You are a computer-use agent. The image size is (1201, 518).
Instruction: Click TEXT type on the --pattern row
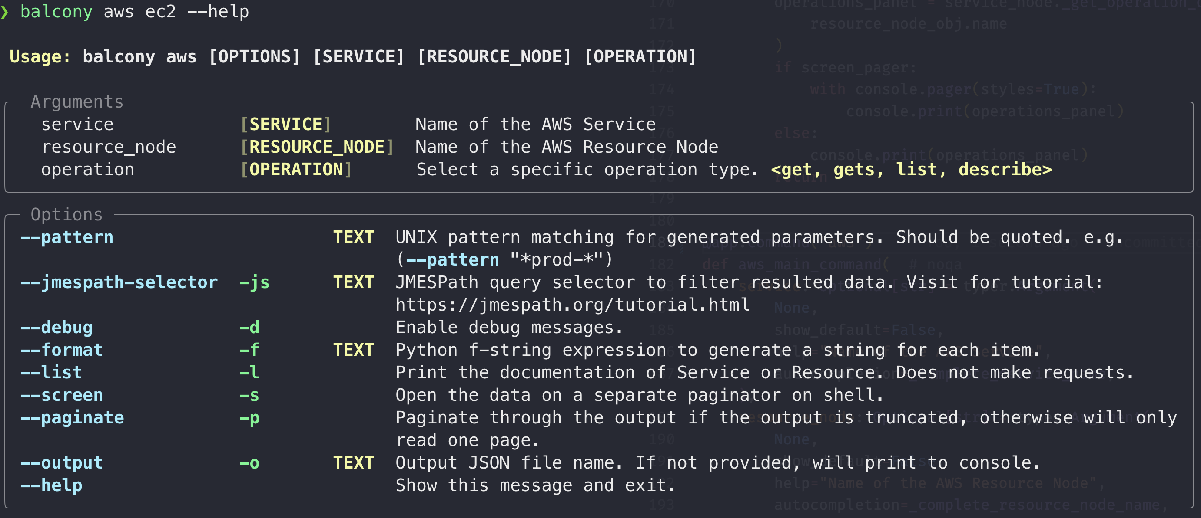click(353, 237)
